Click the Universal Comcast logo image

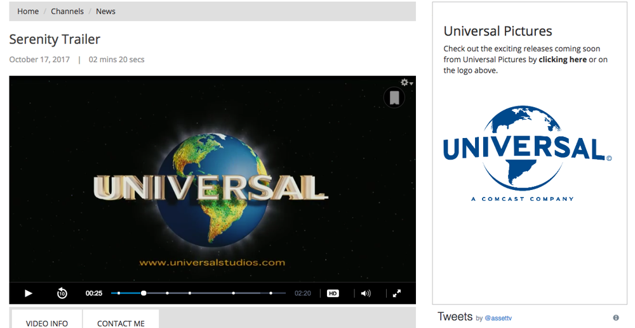(527, 153)
